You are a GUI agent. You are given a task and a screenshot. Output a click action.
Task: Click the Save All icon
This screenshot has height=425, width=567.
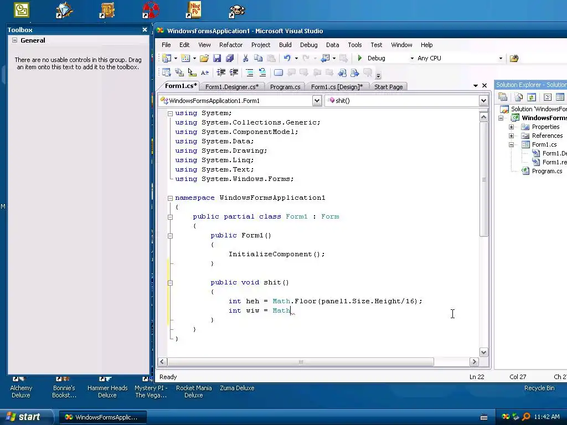[230, 58]
